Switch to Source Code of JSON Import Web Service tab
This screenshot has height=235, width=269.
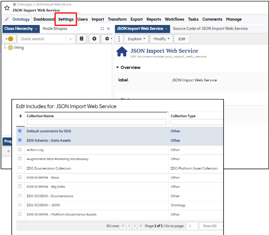tap(210, 29)
